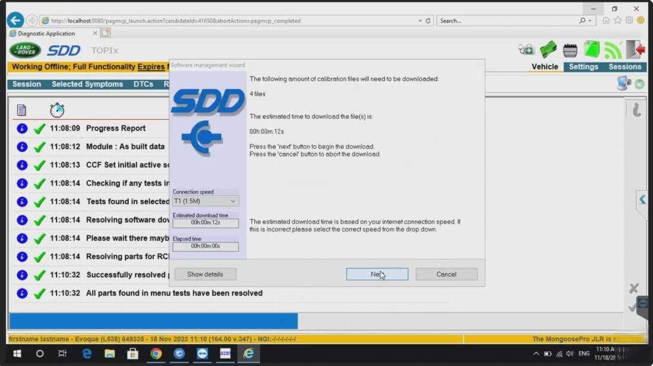Viewport: 653px width, 366px height.
Task: Open TeamViewer from the taskbar
Action: pos(202,354)
